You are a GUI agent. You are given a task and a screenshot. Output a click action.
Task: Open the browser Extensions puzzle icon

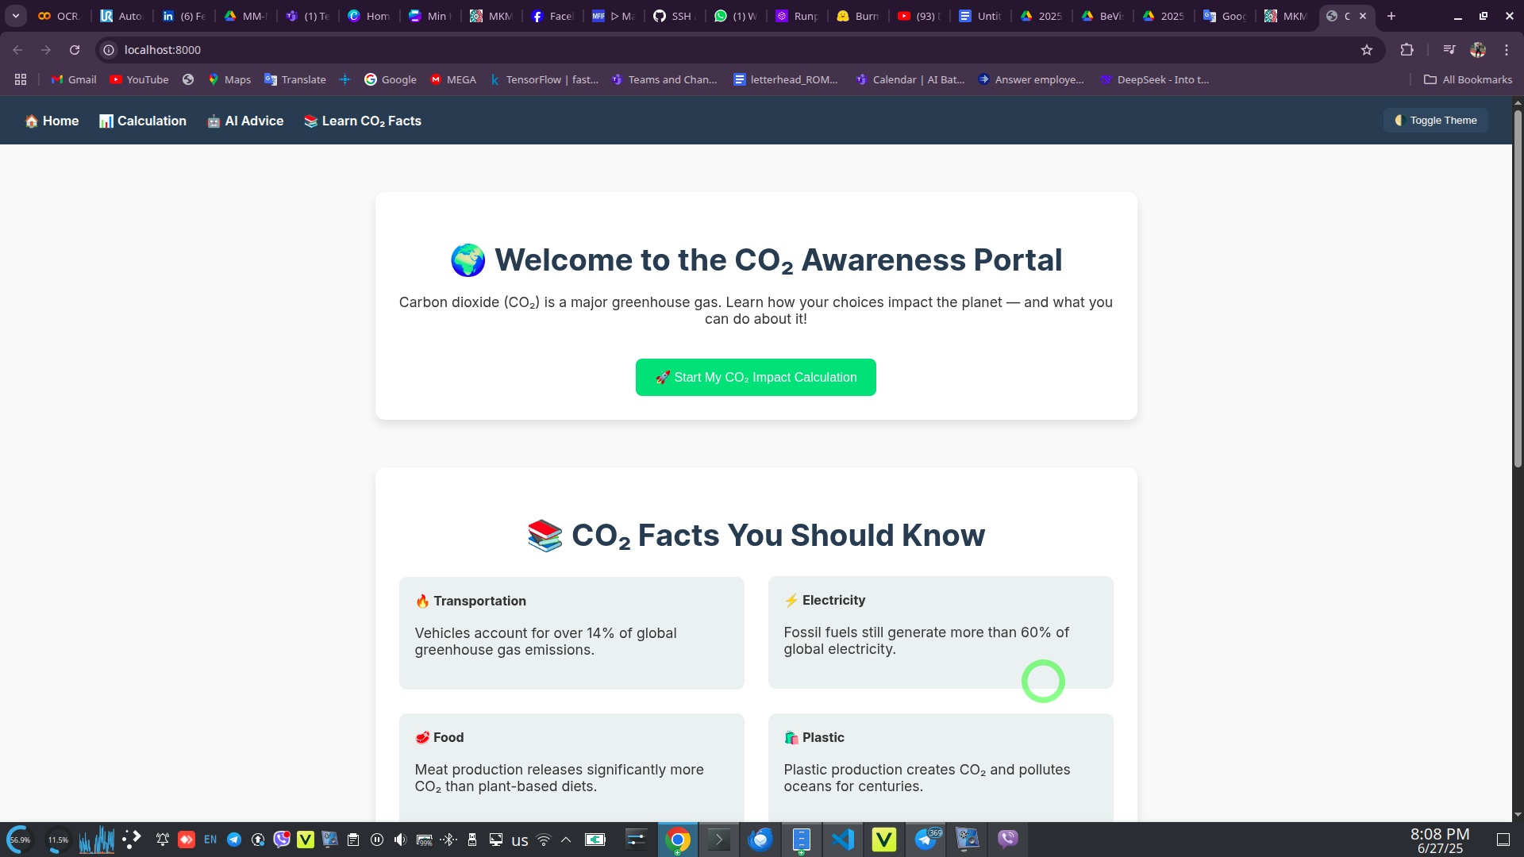tap(1407, 50)
